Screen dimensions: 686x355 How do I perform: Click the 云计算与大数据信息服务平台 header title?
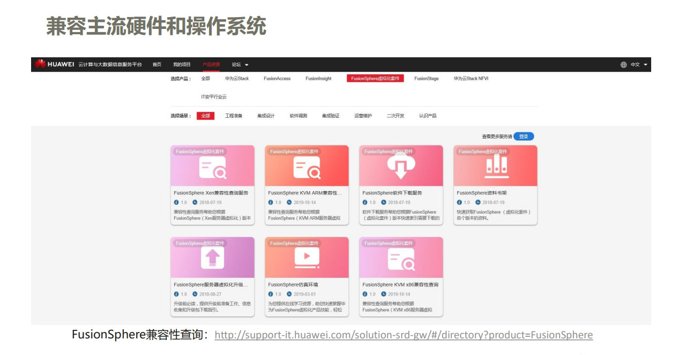click(110, 64)
